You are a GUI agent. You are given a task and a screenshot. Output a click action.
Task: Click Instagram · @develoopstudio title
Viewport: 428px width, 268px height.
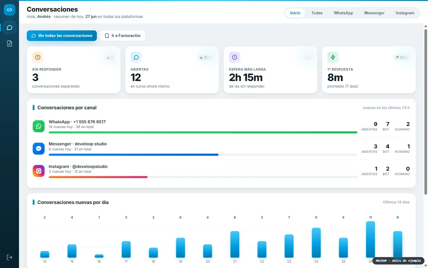click(78, 166)
